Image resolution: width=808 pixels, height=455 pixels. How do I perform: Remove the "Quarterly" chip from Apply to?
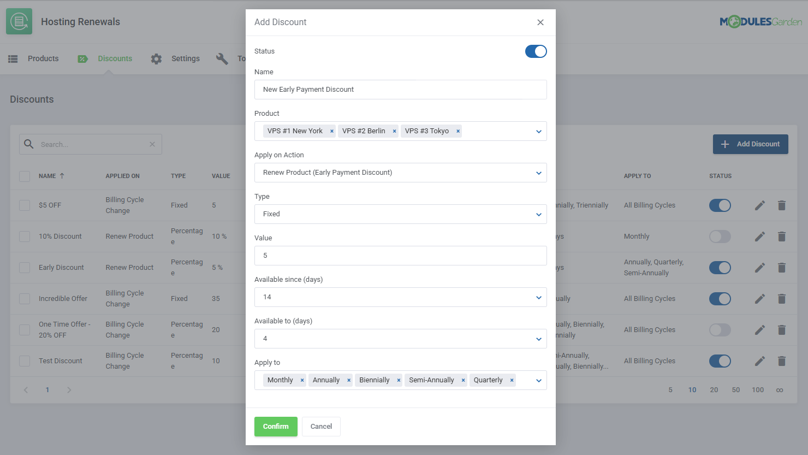[x=512, y=380]
